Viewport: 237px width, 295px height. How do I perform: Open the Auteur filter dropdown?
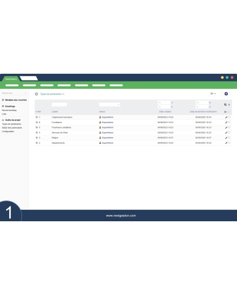[x=109, y=104]
